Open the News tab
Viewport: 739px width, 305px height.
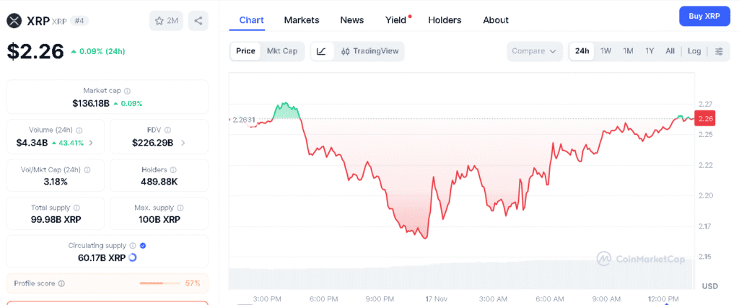point(352,20)
